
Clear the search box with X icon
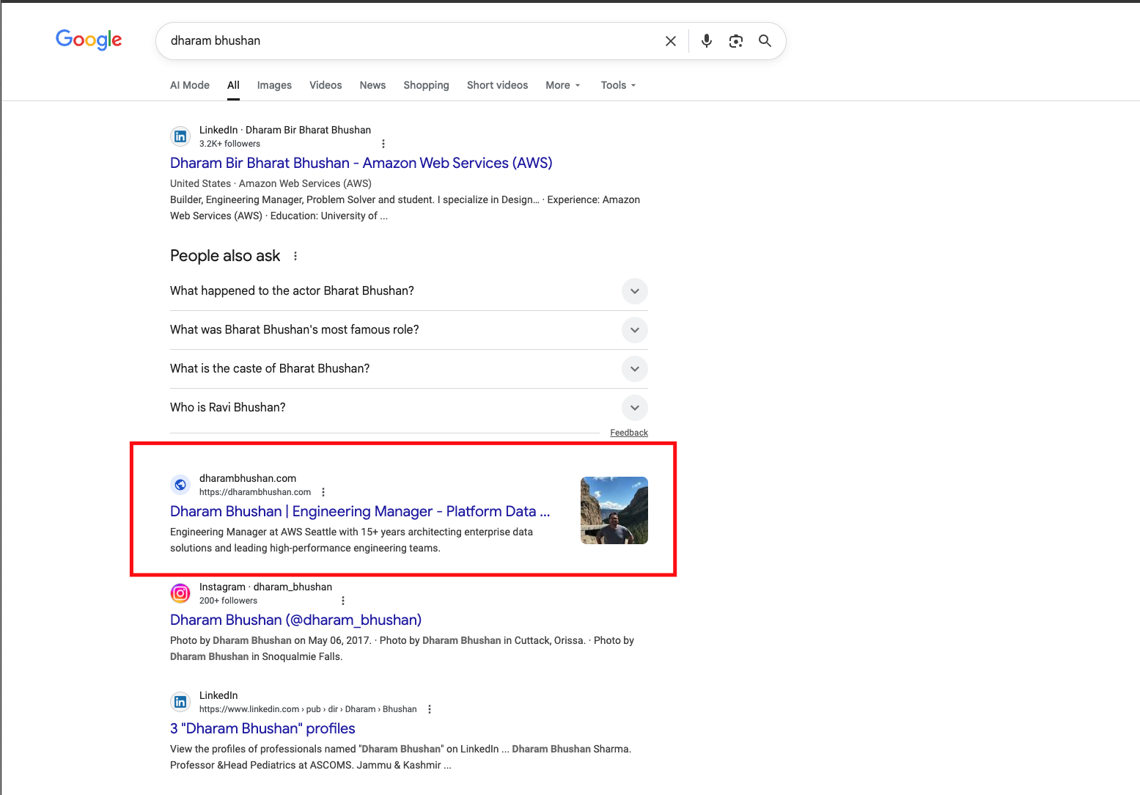click(670, 41)
